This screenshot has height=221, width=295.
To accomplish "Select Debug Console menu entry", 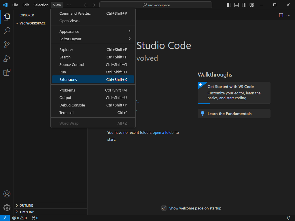I will coord(93,105).
